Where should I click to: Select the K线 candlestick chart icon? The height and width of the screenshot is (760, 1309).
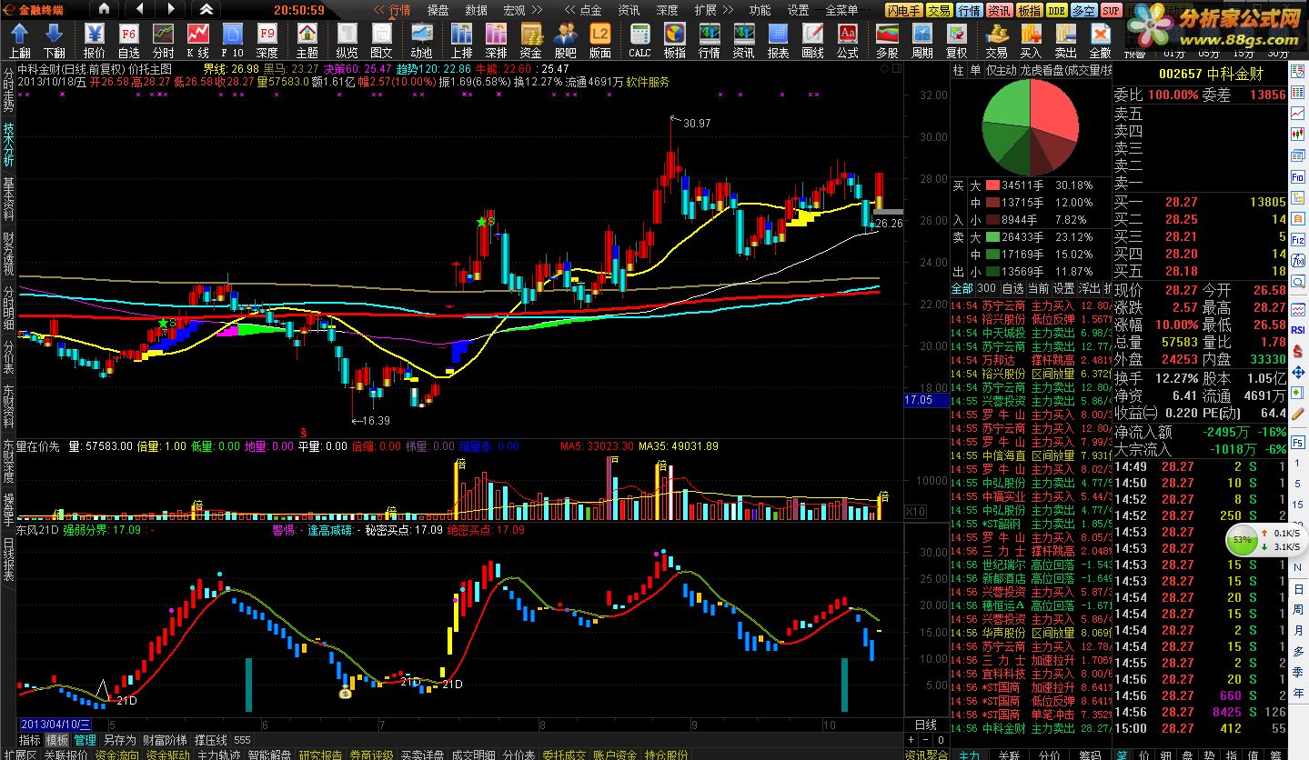click(197, 35)
